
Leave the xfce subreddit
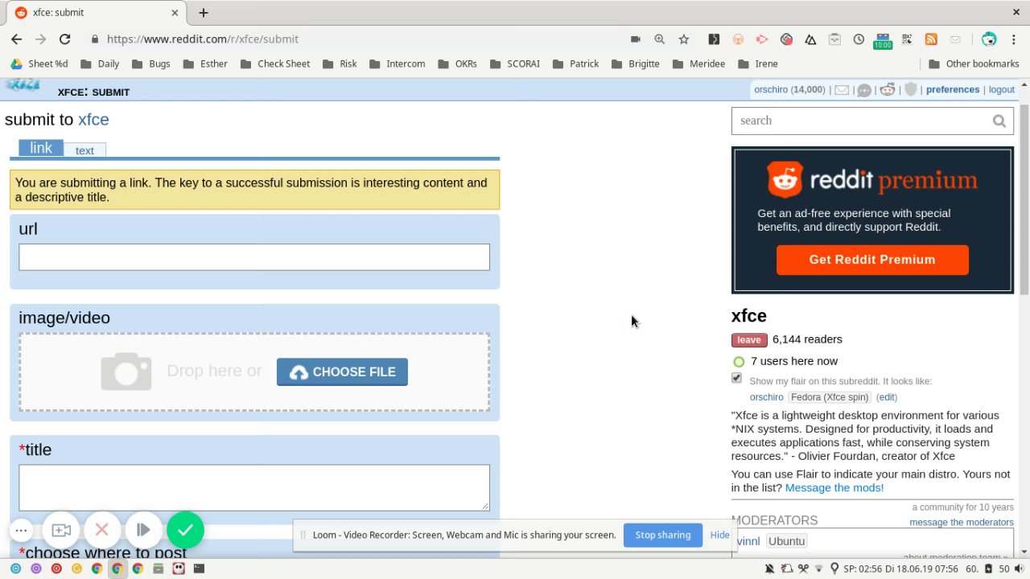748,339
